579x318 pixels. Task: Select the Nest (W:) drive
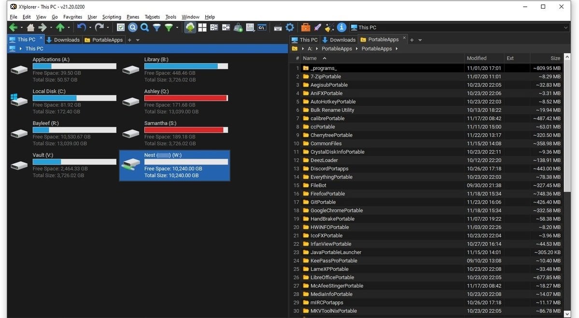click(175, 165)
